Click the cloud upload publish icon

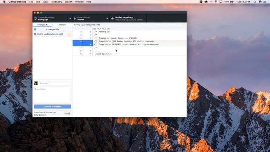(x=113, y=19)
